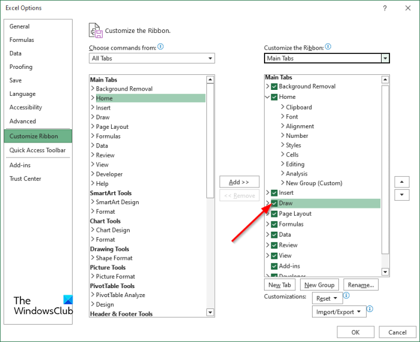Image resolution: width=420 pixels, height=342 pixels.
Task: Click the right list scrollbar thumb
Action: (385, 170)
